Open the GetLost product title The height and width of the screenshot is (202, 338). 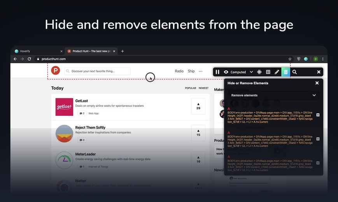click(81, 101)
